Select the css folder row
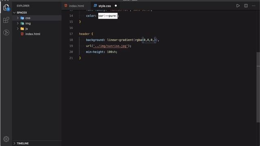Screen dimensions: 260x146 pyautogui.click(x=37, y=18)
